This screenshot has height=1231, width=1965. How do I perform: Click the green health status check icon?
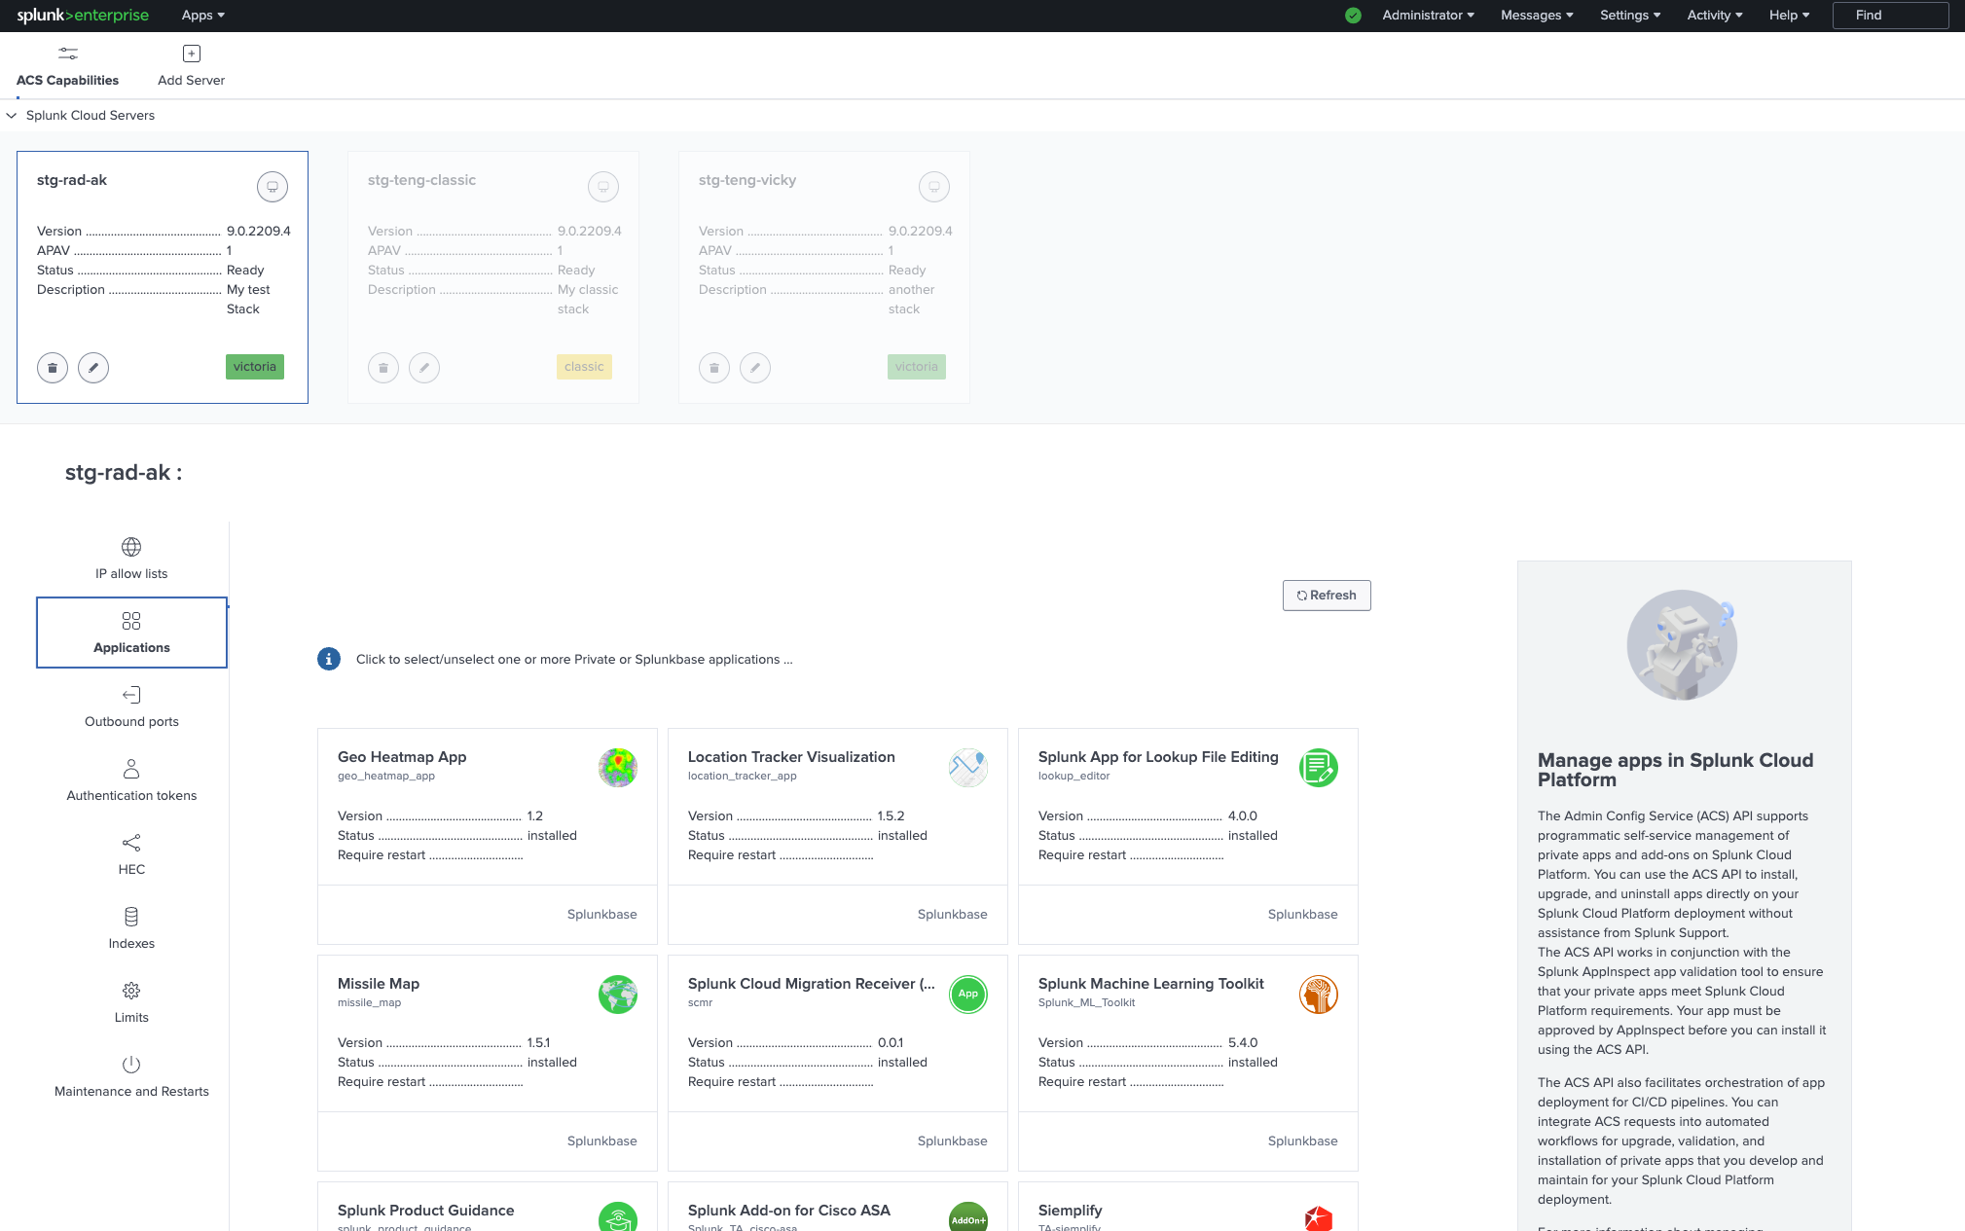click(x=1353, y=15)
